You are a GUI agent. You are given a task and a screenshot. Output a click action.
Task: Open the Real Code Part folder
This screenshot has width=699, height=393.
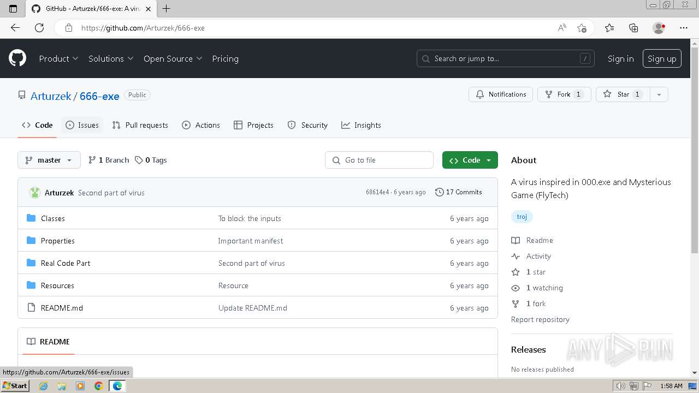(66, 263)
